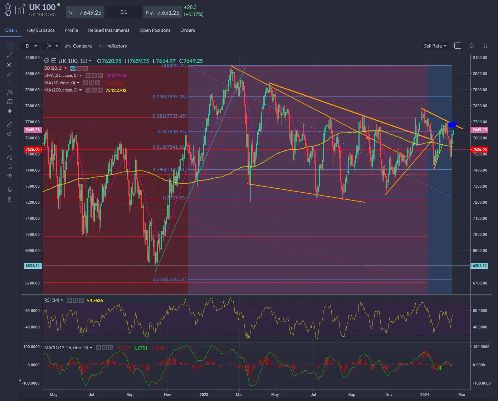Select the text annotation tool
This screenshot has width=498, height=401.
[10, 83]
